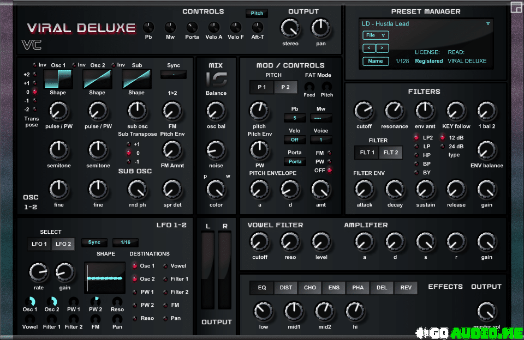Open the preset name dropdown arrow
Image resolution: width=524 pixels, height=340 pixels.
pos(488,23)
